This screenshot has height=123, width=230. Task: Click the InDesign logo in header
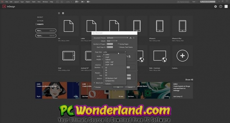[x=4, y=7]
